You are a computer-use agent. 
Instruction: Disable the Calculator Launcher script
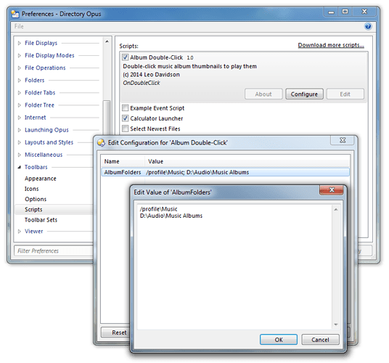(126, 118)
